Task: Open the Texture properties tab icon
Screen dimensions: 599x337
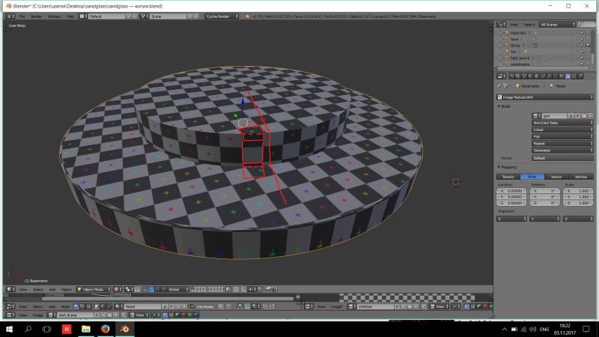Action: 568,76
